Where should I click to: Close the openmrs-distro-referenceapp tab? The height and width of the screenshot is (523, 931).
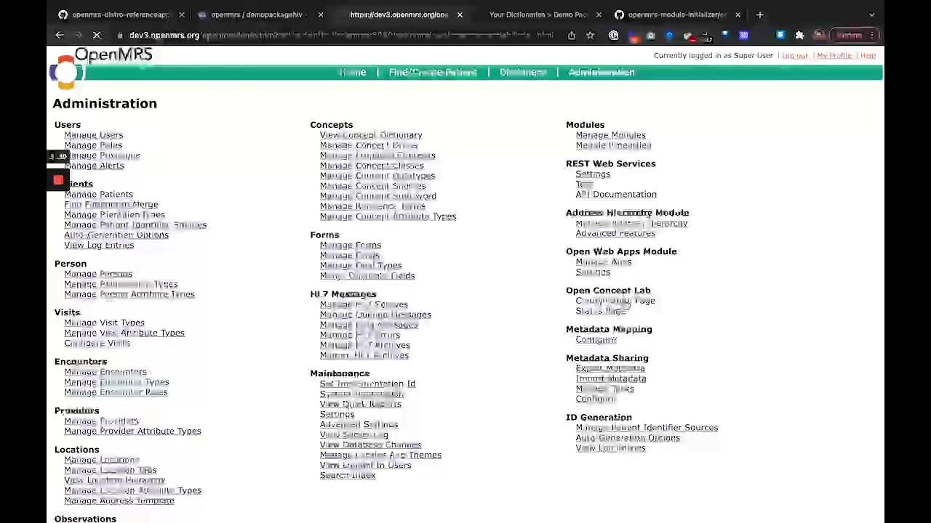(182, 15)
